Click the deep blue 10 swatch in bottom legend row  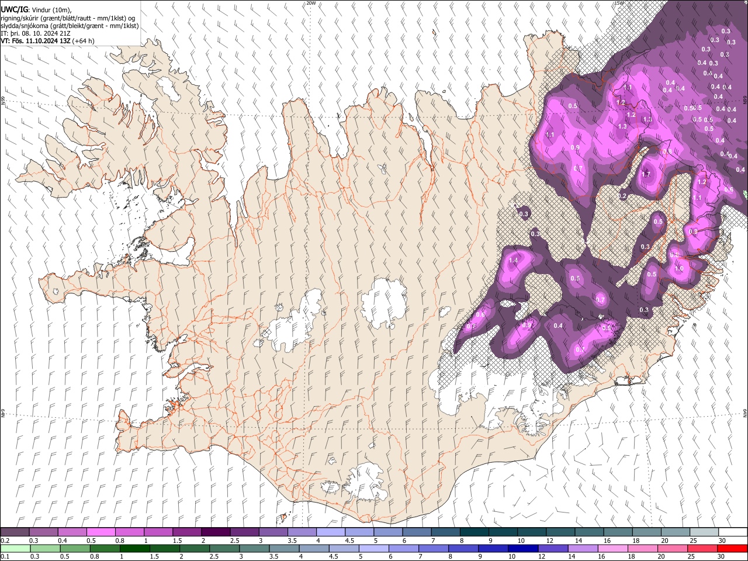(523, 548)
